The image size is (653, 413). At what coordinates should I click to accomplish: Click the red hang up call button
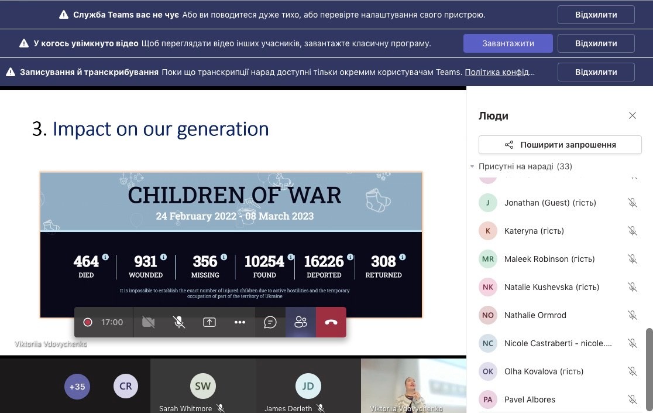[x=331, y=322]
